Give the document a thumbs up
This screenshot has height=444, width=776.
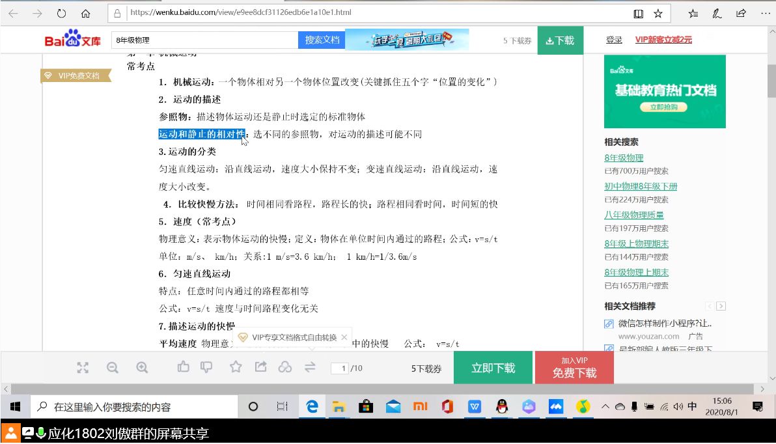[184, 367]
